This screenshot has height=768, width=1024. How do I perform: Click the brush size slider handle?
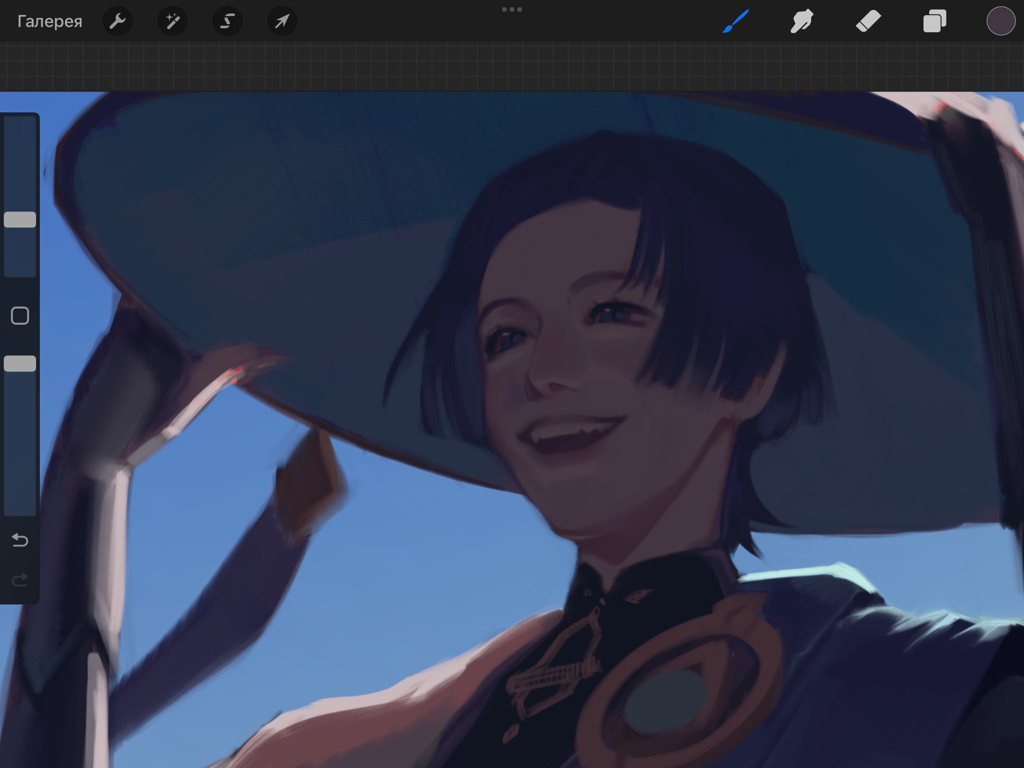tap(20, 219)
